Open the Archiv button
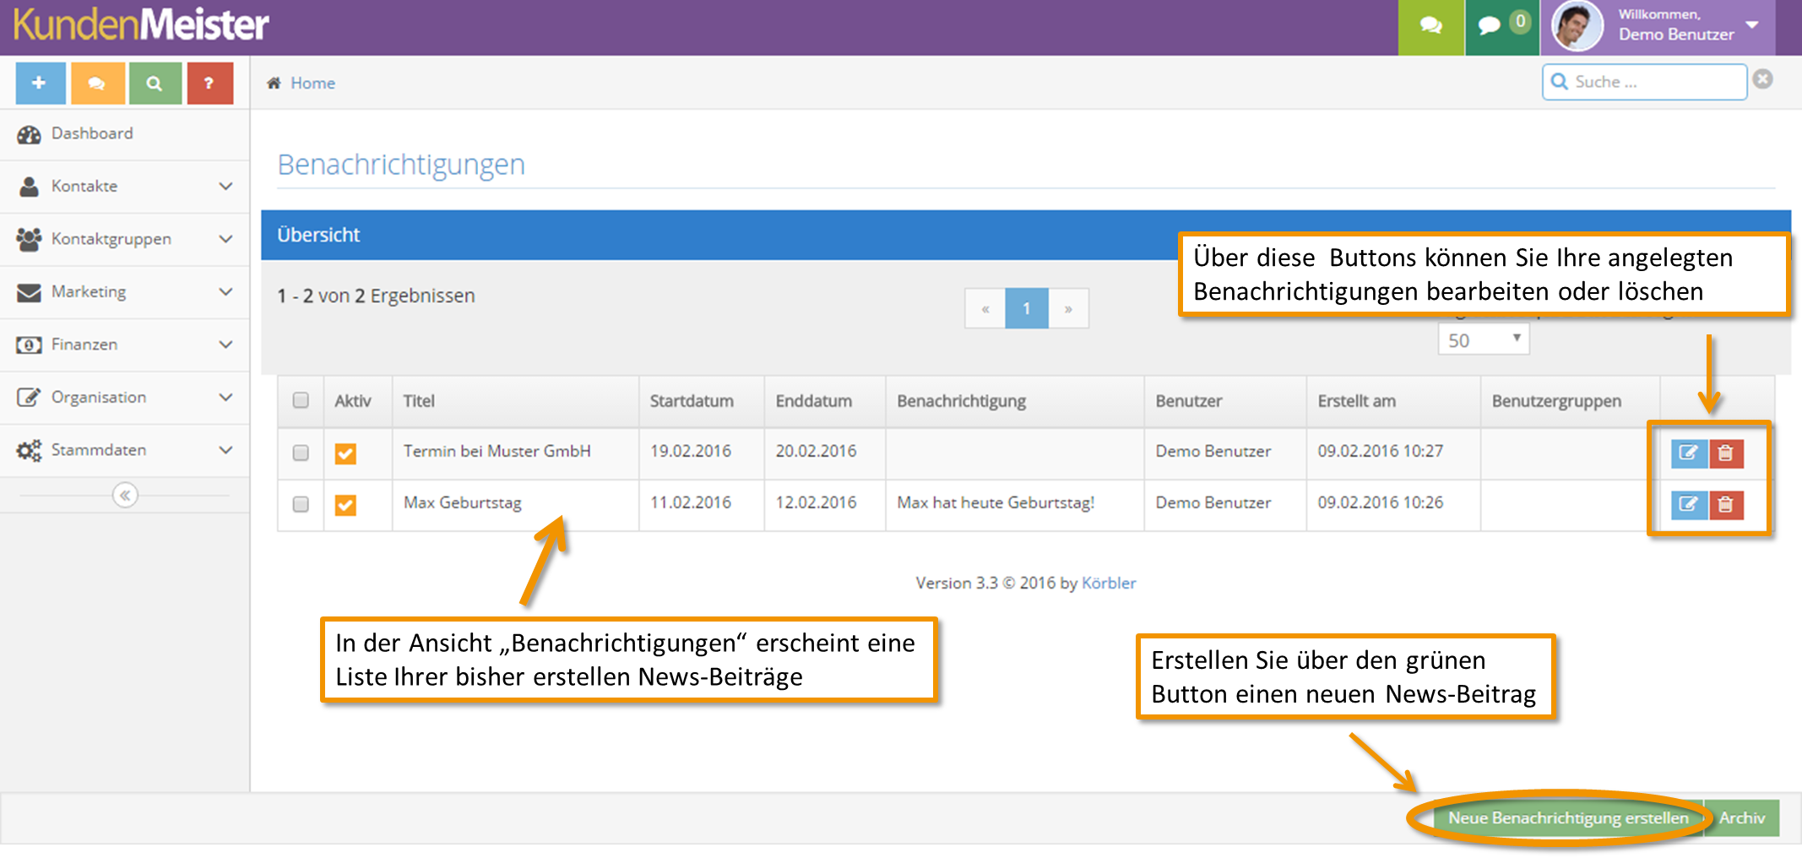Viewport: 1802px width, 858px height. click(x=1742, y=817)
